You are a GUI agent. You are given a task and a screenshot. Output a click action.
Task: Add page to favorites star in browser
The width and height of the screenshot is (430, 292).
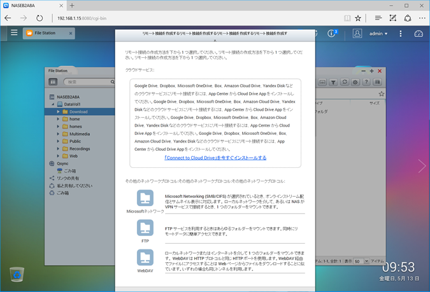coord(358,18)
